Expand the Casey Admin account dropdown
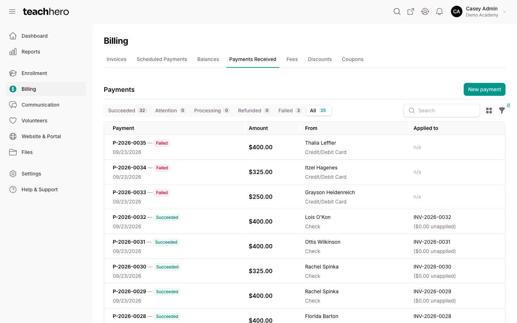The image size is (517, 323). 505,11
